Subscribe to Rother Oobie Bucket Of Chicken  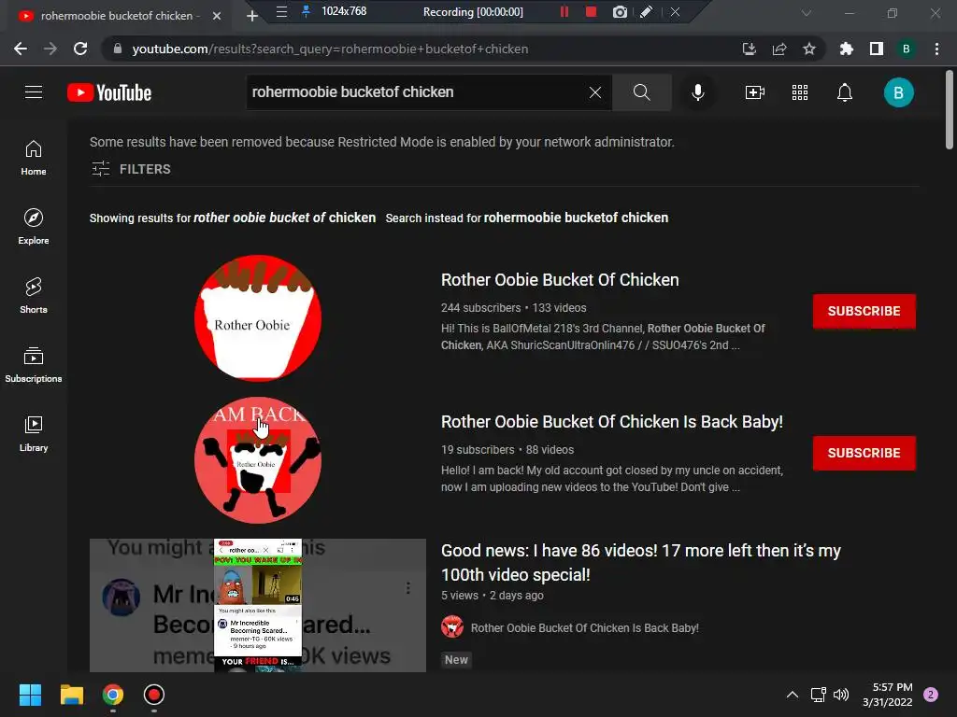pos(864,311)
